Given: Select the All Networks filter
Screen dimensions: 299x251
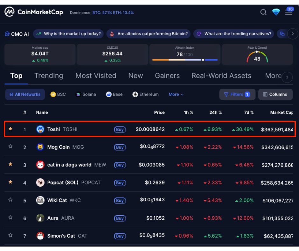Looking at the screenshot, I should click(x=25, y=94).
